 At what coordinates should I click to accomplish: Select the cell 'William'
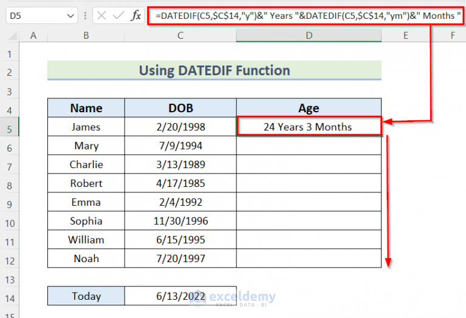(x=86, y=240)
